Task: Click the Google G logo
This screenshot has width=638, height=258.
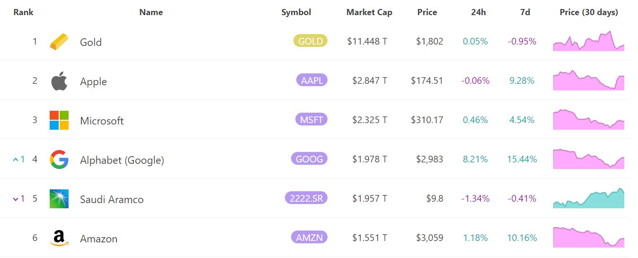Action: pos(59,160)
